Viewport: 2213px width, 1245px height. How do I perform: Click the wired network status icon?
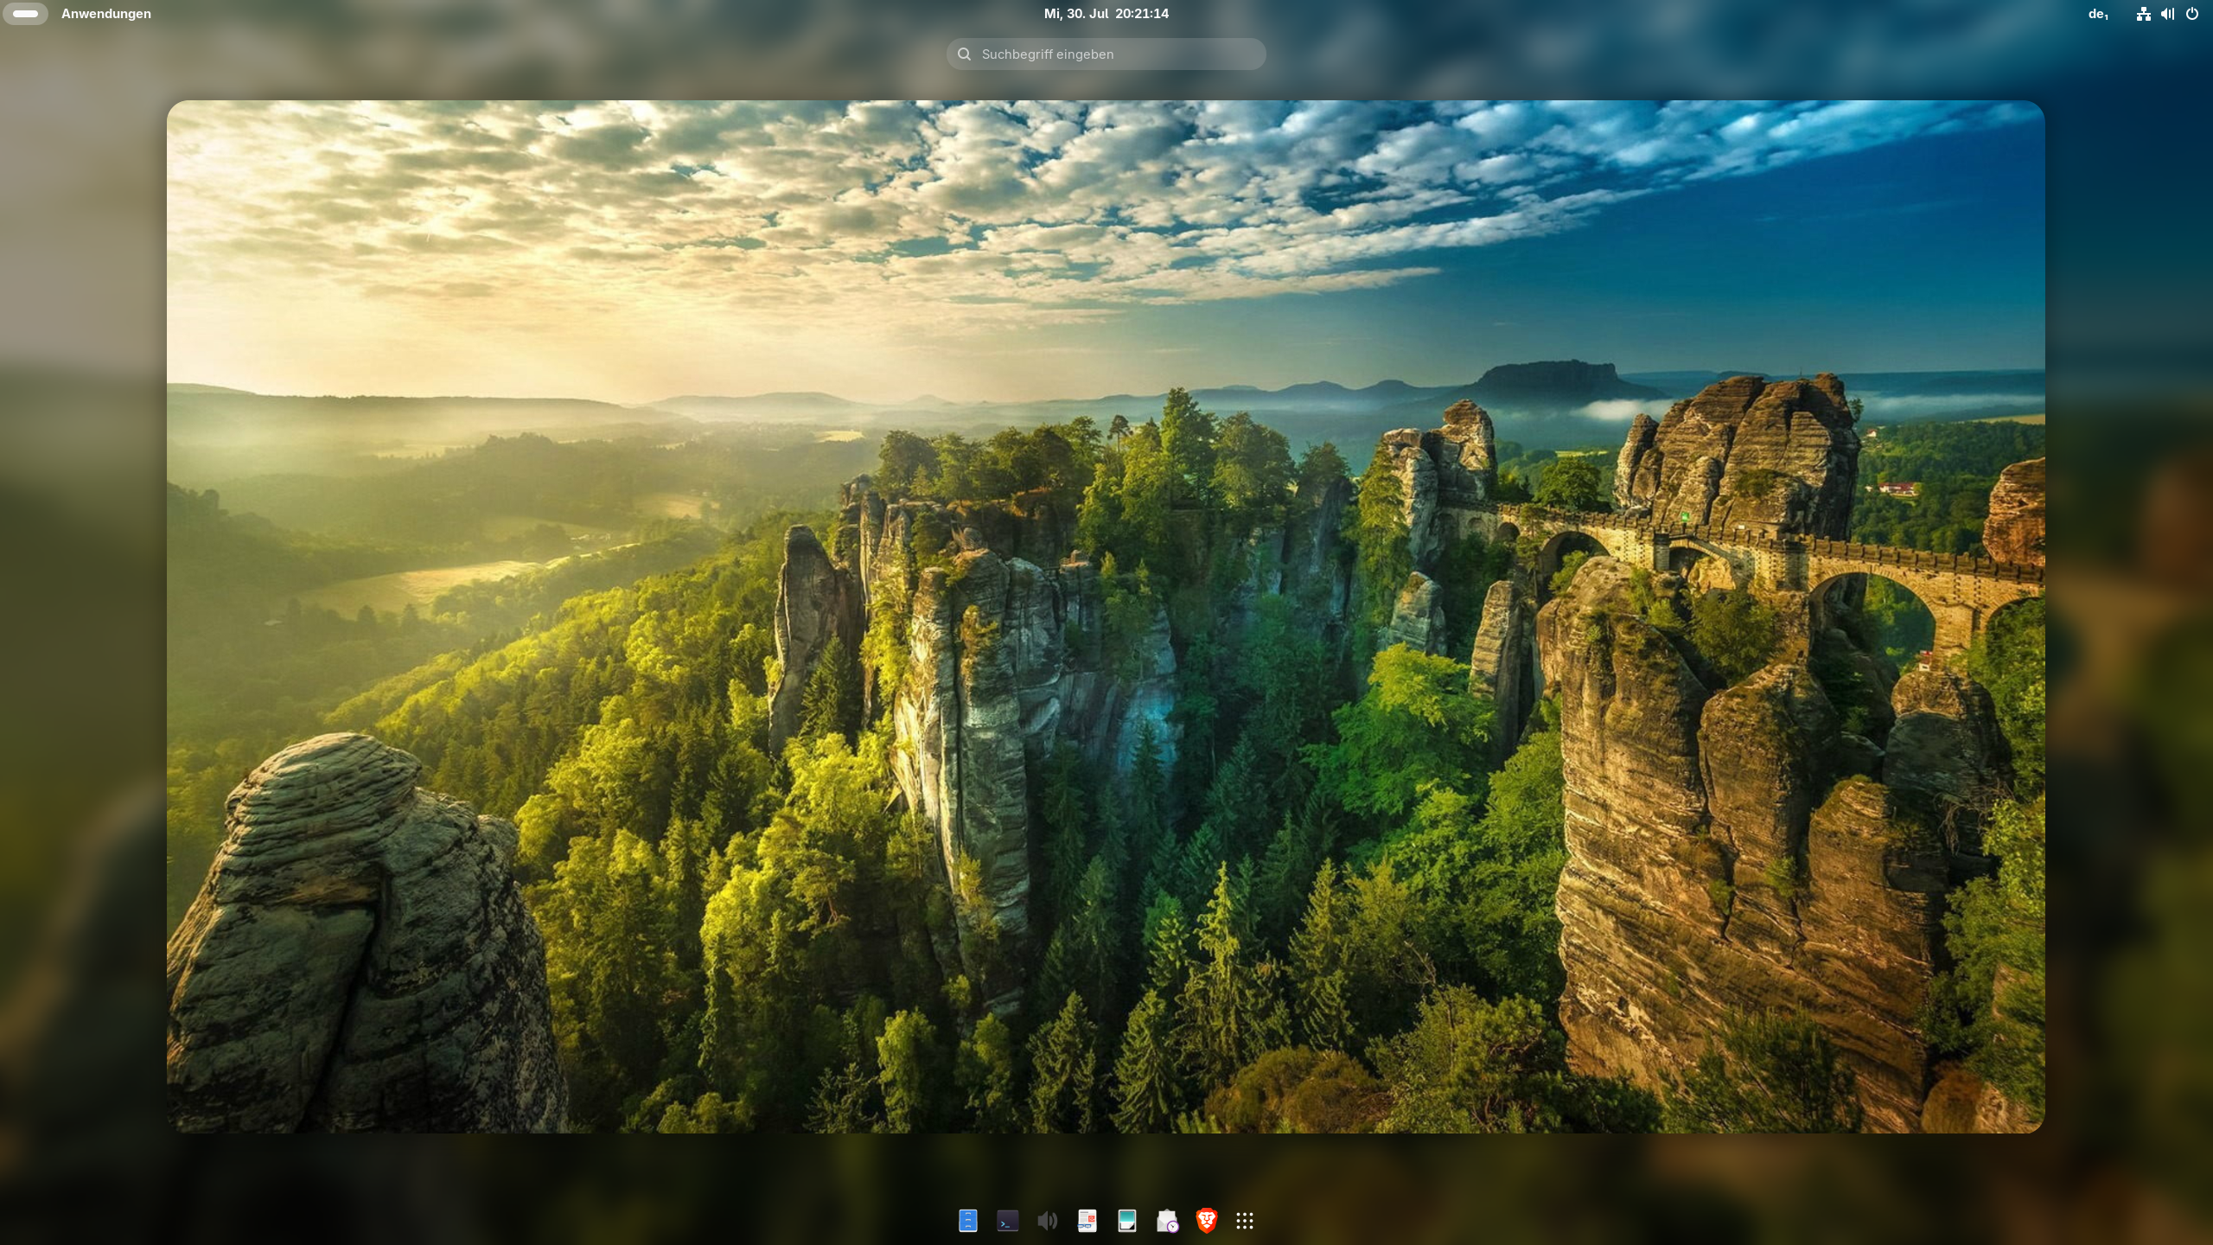(2143, 14)
